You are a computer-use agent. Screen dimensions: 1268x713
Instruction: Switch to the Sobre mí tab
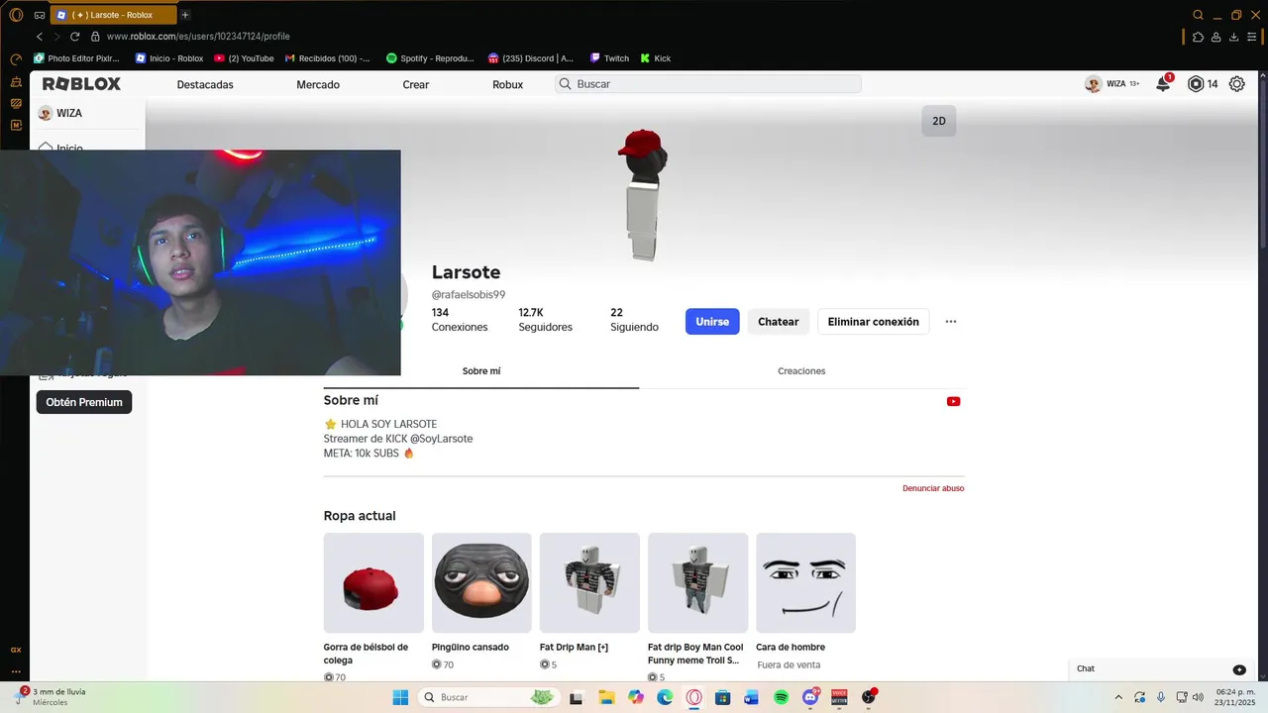(481, 371)
